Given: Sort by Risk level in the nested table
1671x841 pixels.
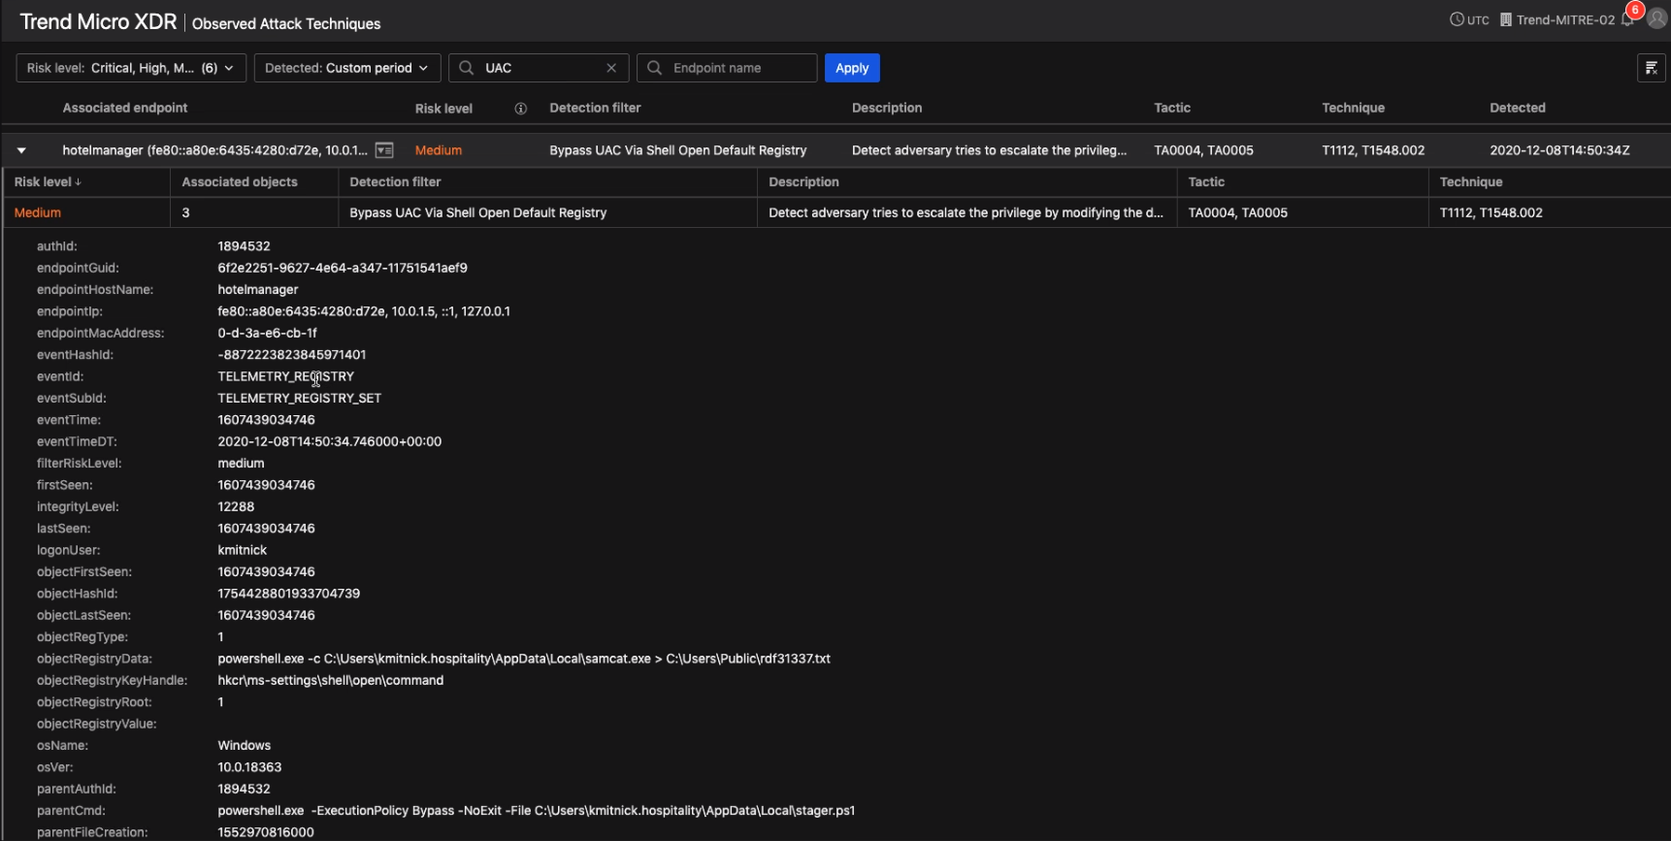Looking at the screenshot, I should click(48, 181).
